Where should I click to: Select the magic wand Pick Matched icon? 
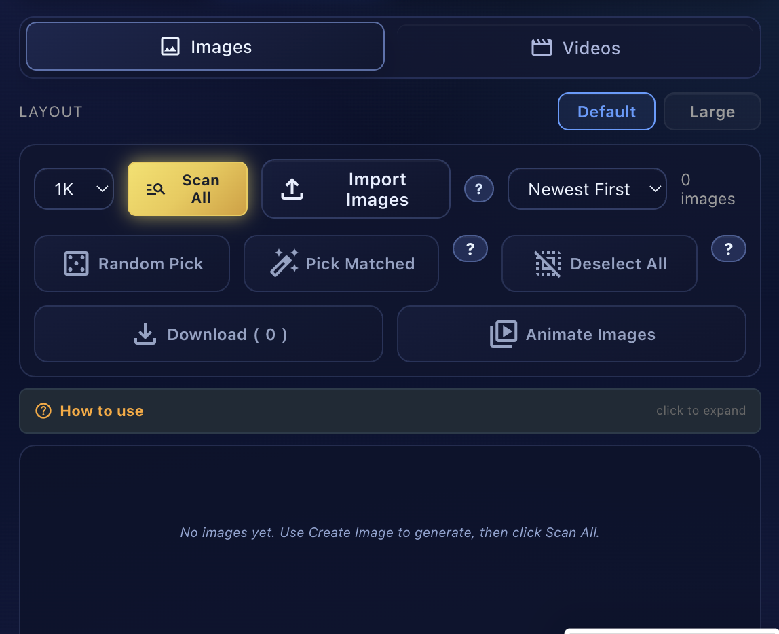(284, 263)
